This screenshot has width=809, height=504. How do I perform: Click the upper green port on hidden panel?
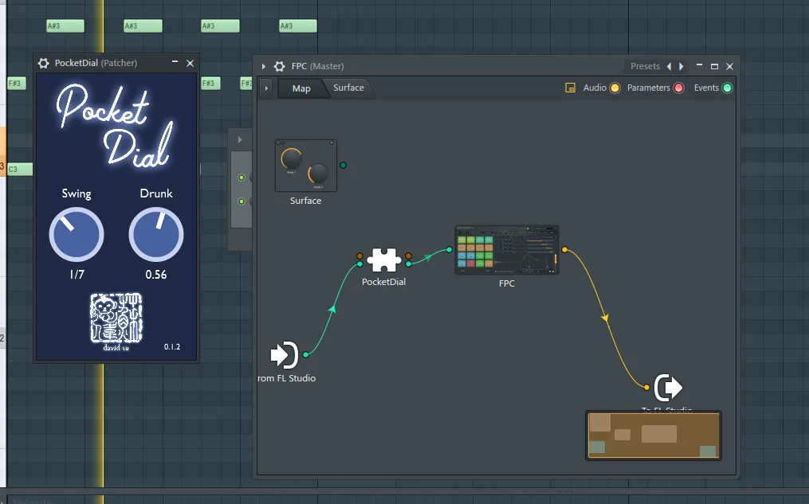click(241, 178)
